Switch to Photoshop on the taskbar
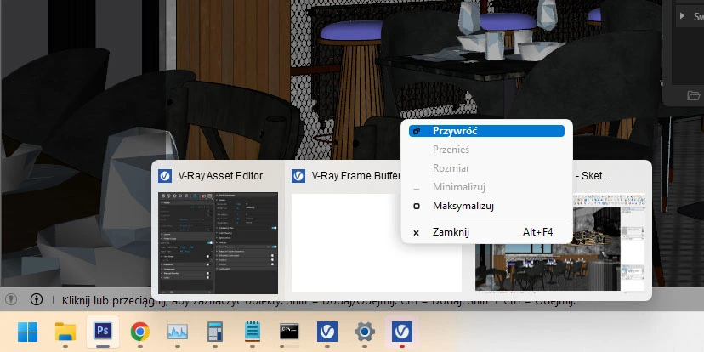The image size is (704, 352). pos(103,332)
